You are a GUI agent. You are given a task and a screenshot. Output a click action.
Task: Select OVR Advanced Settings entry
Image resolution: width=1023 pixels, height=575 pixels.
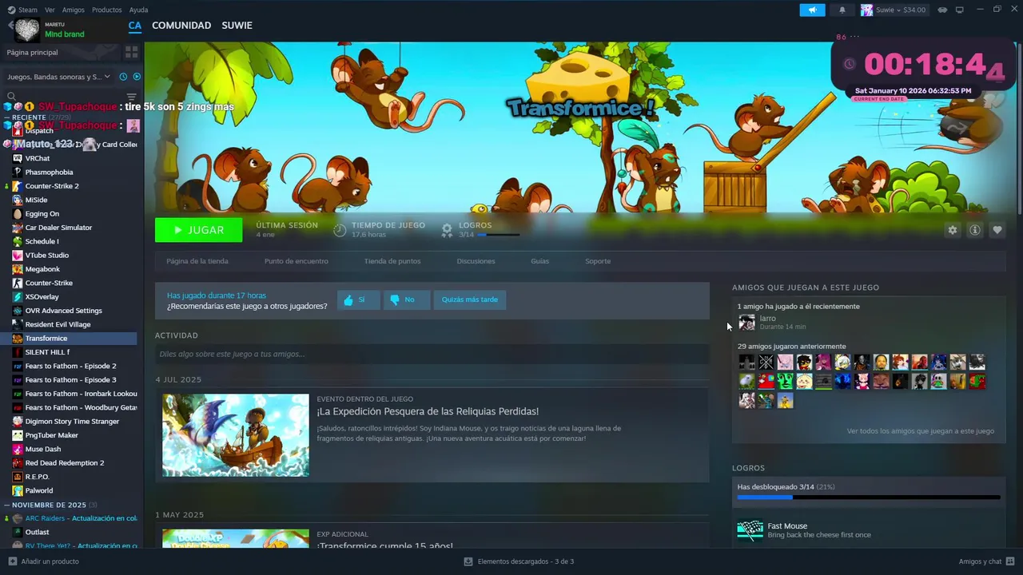63,311
